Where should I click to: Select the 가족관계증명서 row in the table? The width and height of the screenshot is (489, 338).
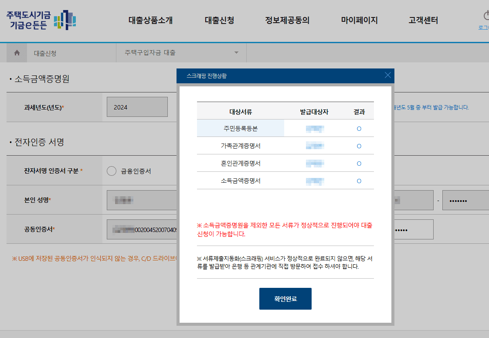click(x=242, y=145)
